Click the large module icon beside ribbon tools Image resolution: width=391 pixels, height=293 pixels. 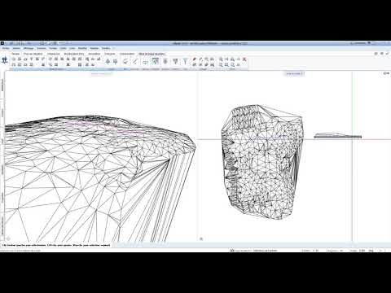[x=4, y=60]
